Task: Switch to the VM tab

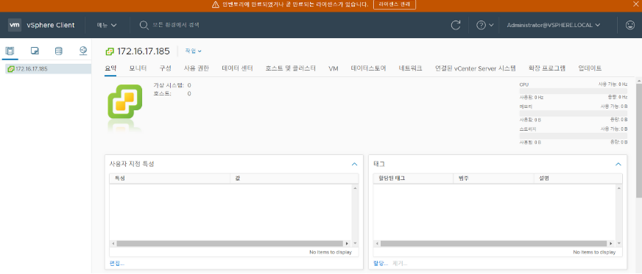Action: click(334, 68)
